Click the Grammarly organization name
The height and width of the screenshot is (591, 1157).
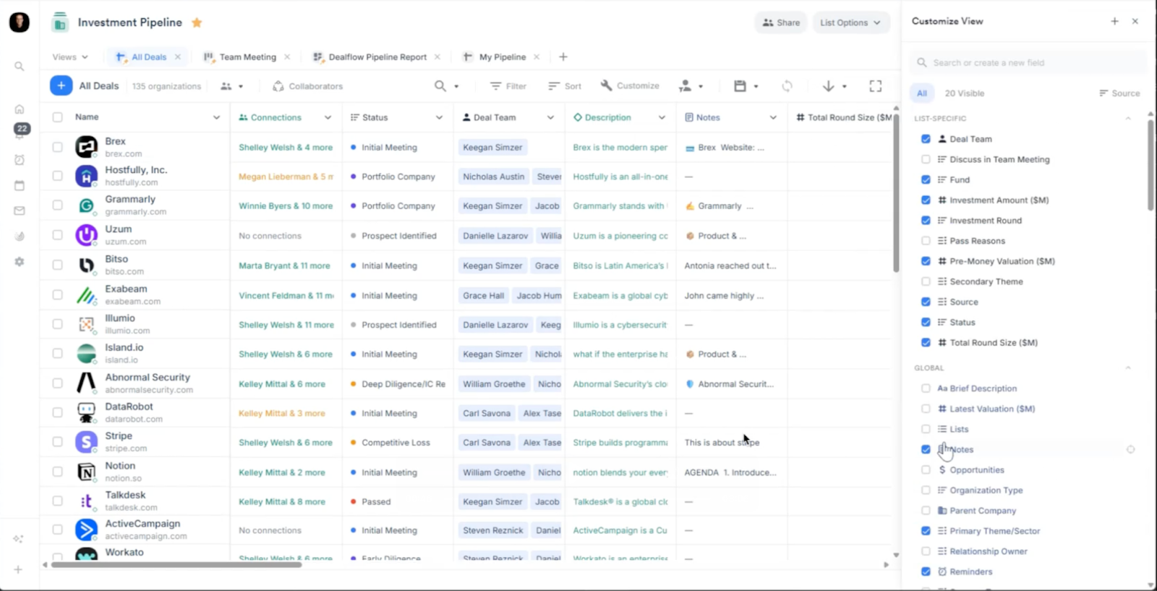(x=130, y=199)
